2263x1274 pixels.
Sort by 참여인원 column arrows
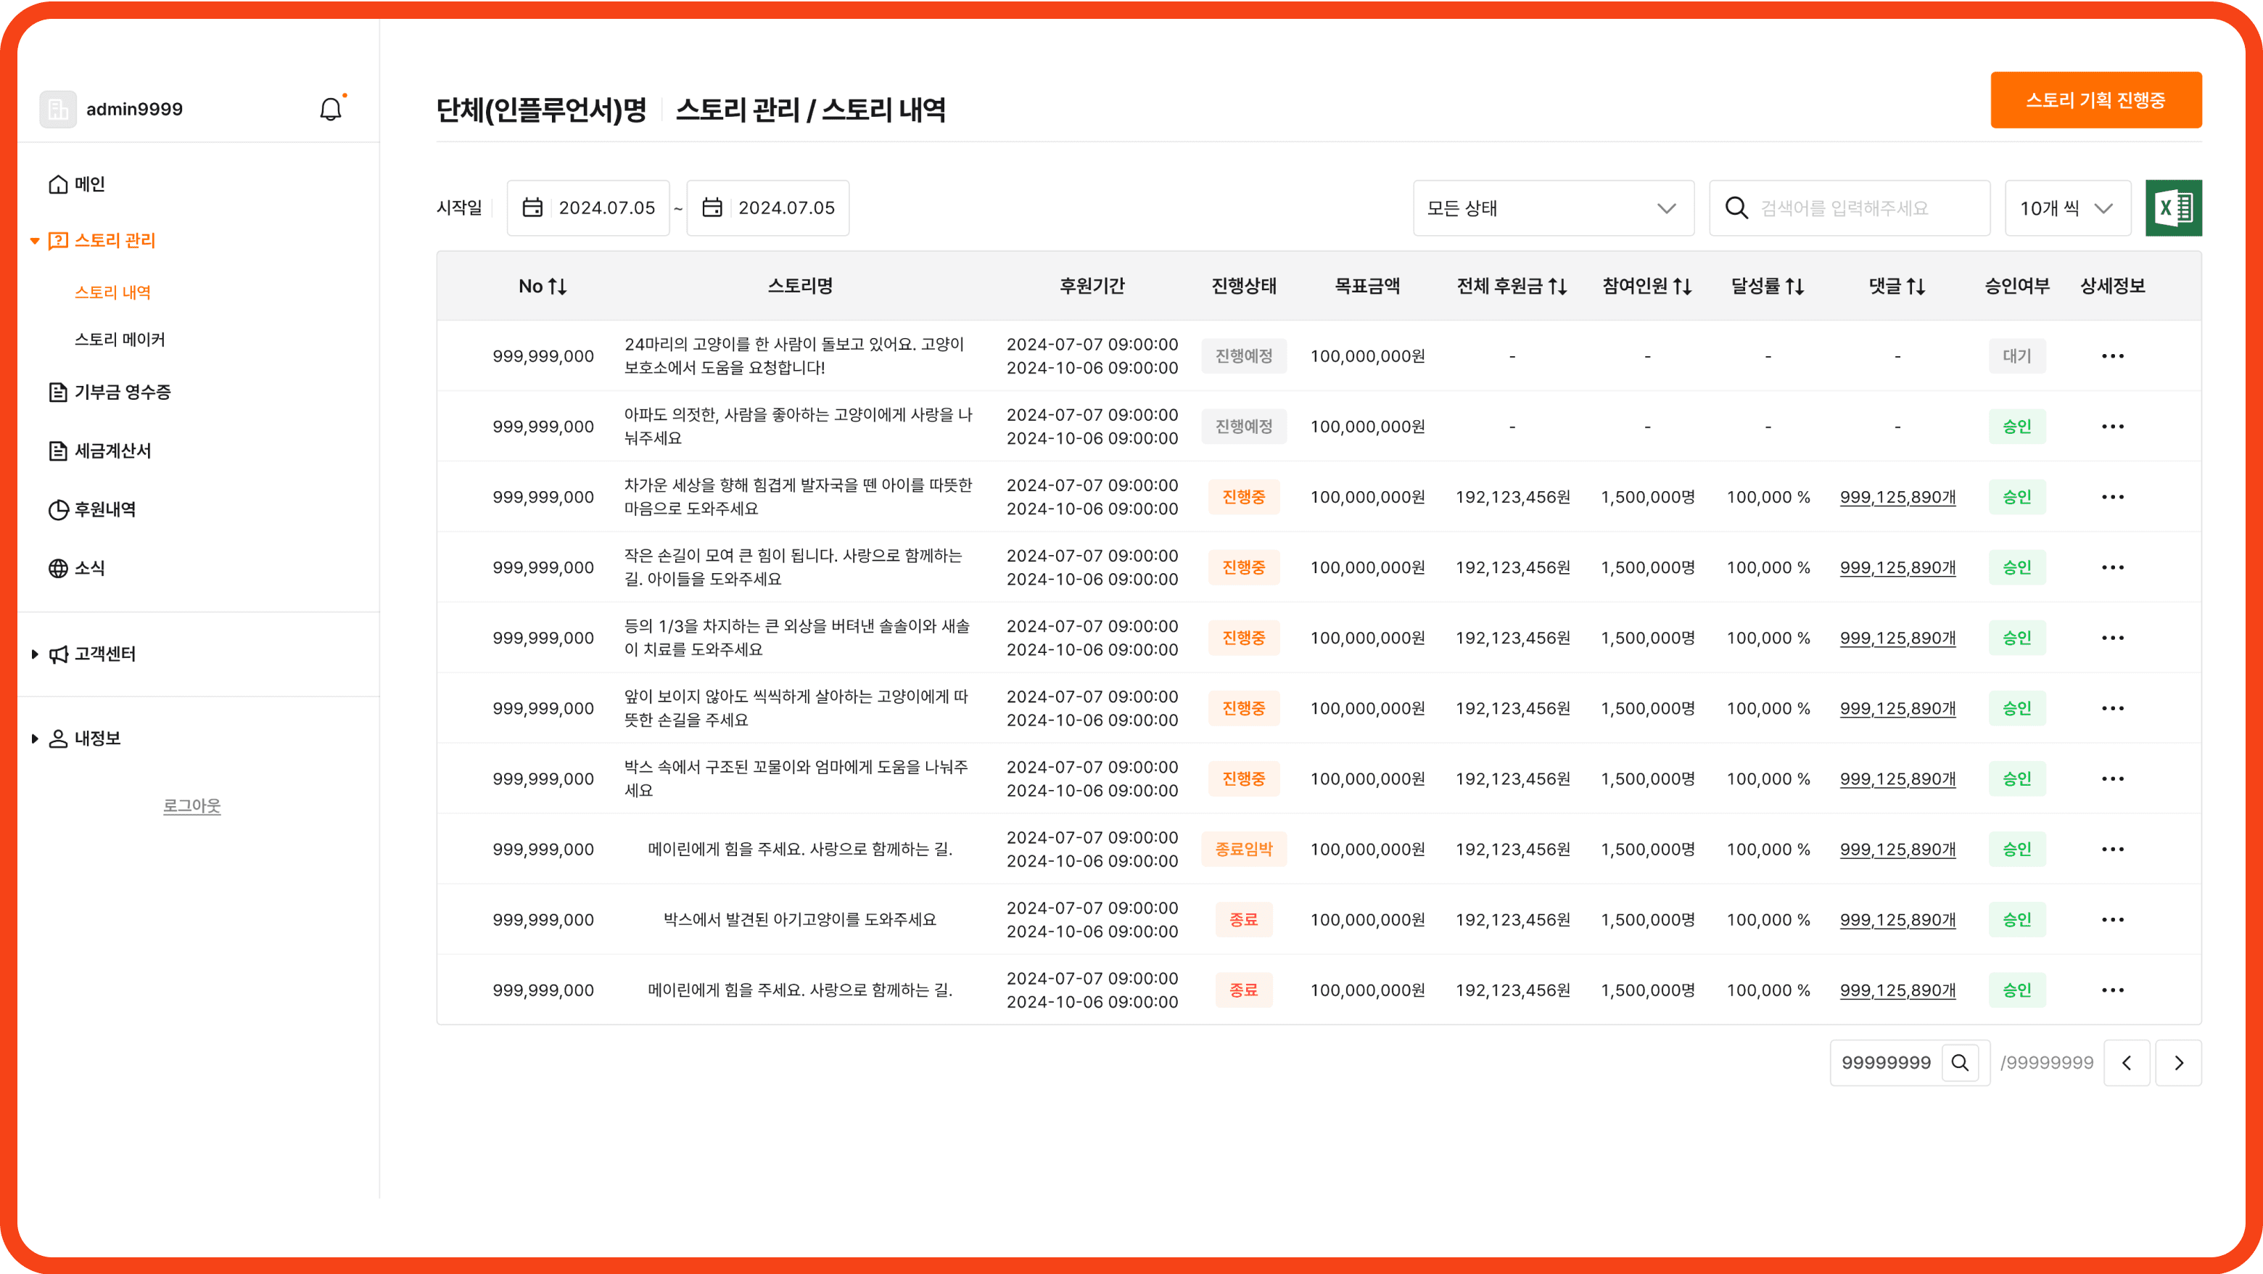pyautogui.click(x=1682, y=287)
